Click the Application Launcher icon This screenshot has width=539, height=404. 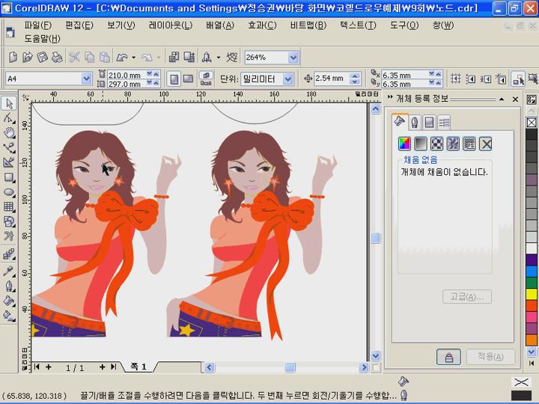point(207,57)
